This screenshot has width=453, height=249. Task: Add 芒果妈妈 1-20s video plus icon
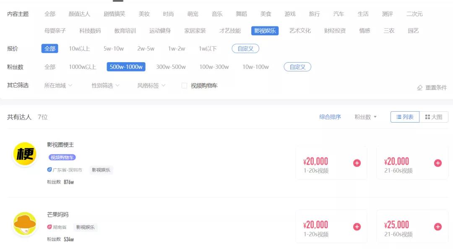pyautogui.click(x=357, y=227)
